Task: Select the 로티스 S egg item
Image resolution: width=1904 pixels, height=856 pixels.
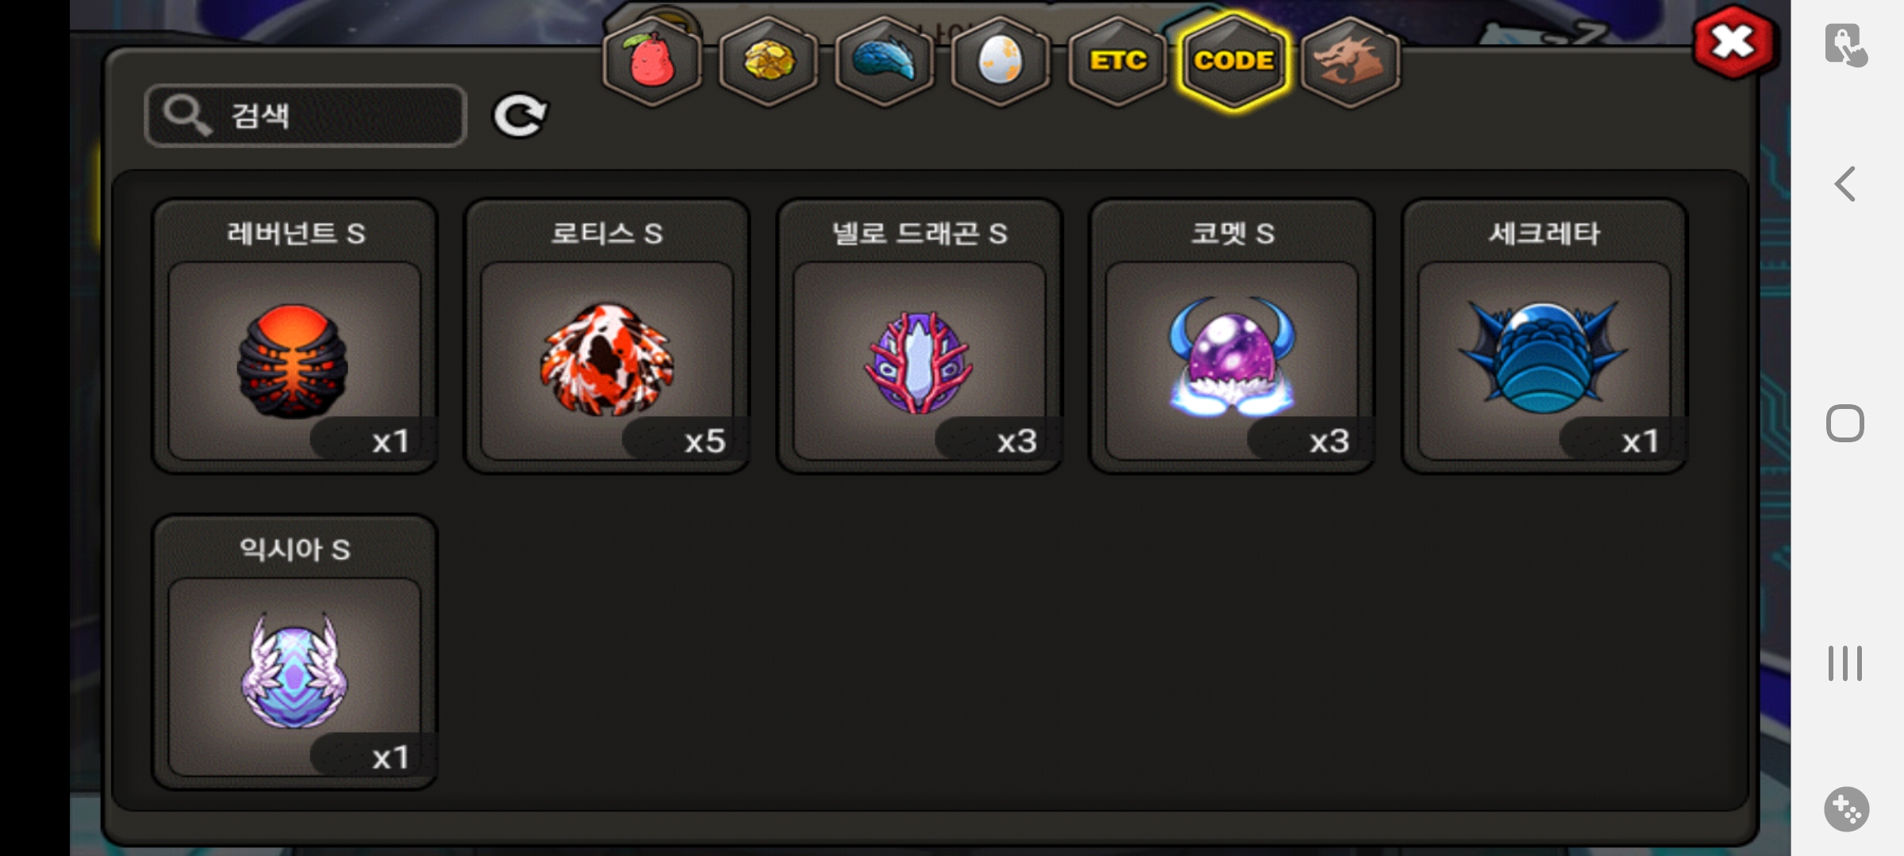Action: pyautogui.click(x=607, y=336)
